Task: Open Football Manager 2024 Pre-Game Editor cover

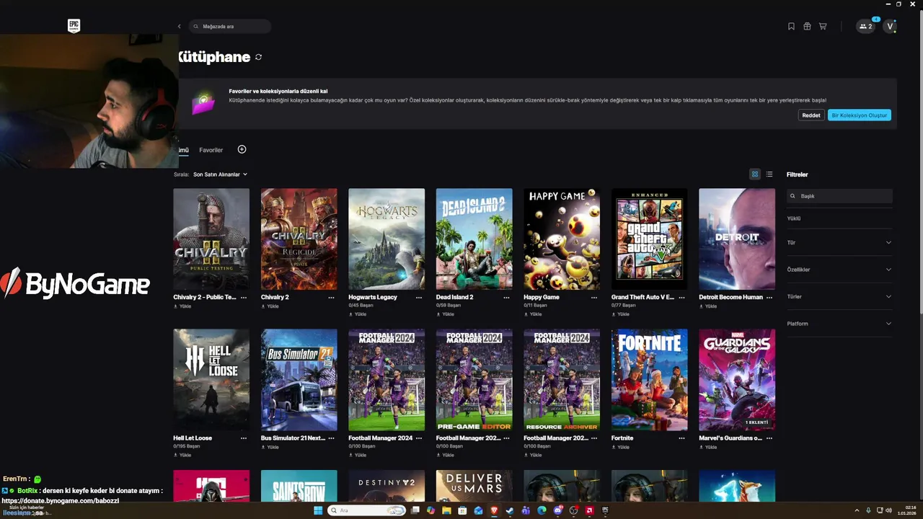Action: tap(474, 380)
